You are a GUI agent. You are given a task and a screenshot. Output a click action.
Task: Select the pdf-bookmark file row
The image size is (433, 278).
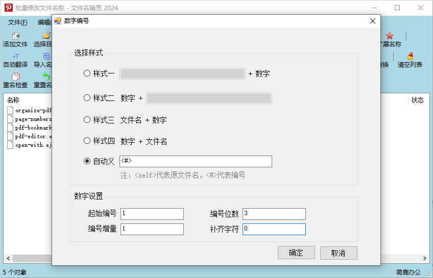point(29,128)
